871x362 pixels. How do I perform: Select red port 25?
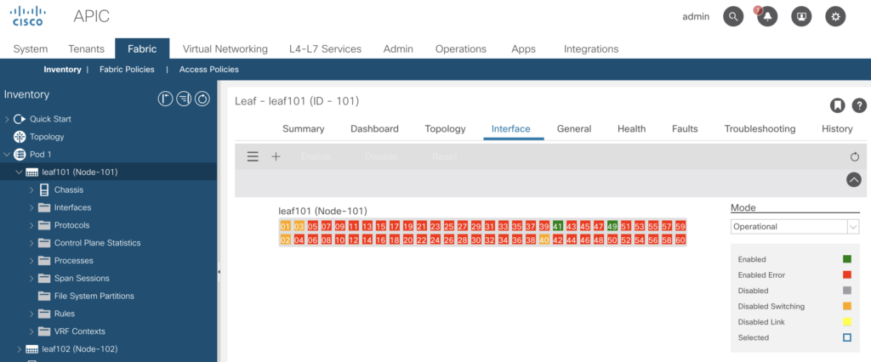coord(449,226)
